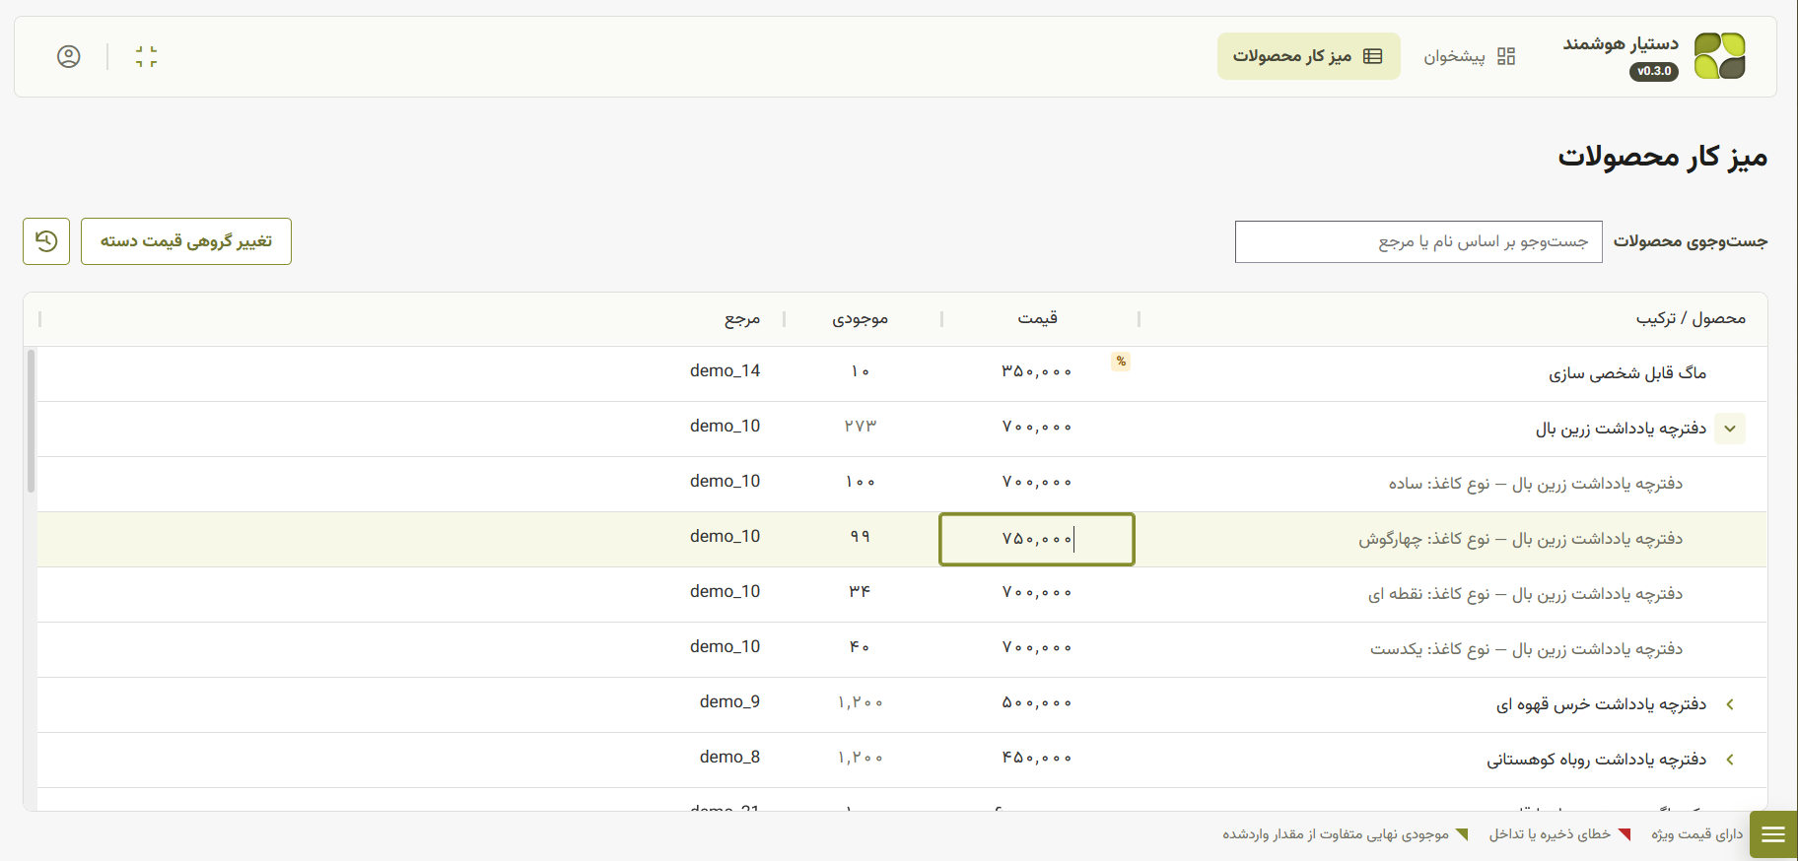
Task: Click the دستیار هوشمند app title
Action: coord(1621,43)
